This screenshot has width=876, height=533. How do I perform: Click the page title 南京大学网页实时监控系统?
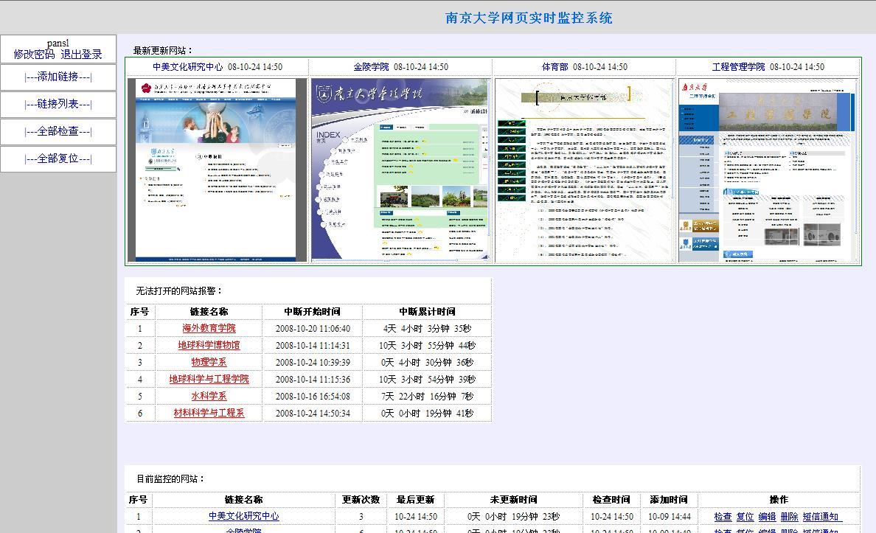(x=529, y=18)
